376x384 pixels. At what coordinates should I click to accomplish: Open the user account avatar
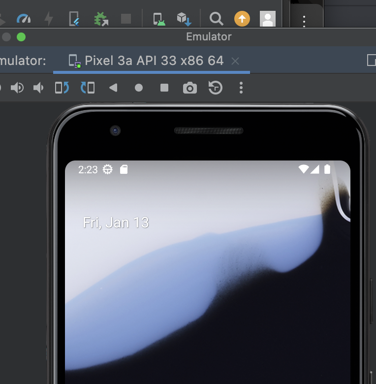[268, 19]
